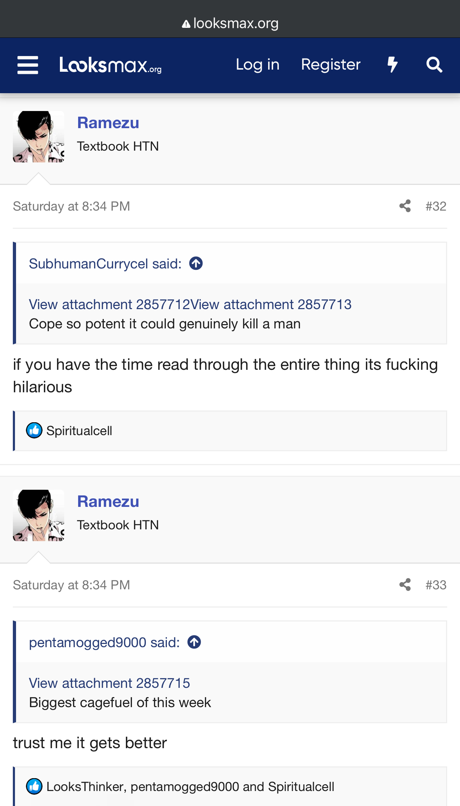Open View attachment 2857712 link

[x=109, y=304]
